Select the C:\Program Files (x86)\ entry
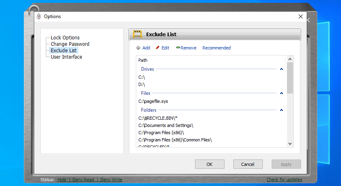Viewport: 341px width, 186px height. [x=161, y=133]
